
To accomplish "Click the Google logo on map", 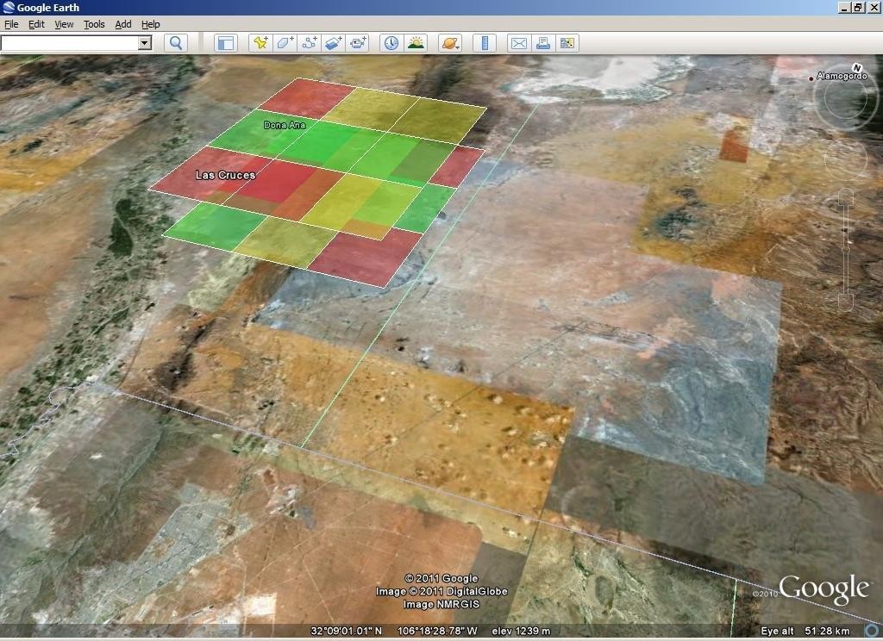I will [x=824, y=589].
